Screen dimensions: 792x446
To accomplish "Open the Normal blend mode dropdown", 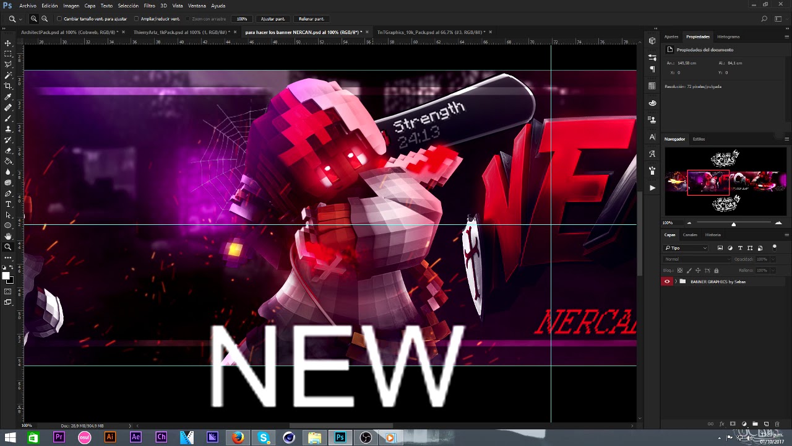I will pos(697,260).
